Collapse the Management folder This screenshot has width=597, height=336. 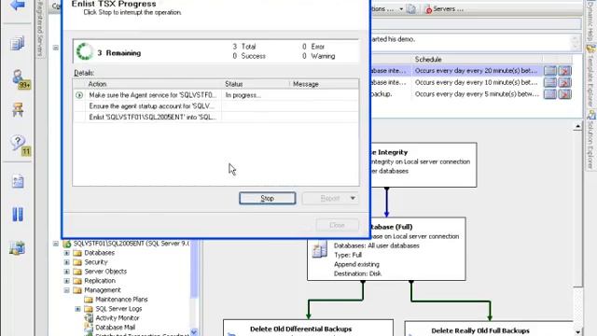pos(66,290)
